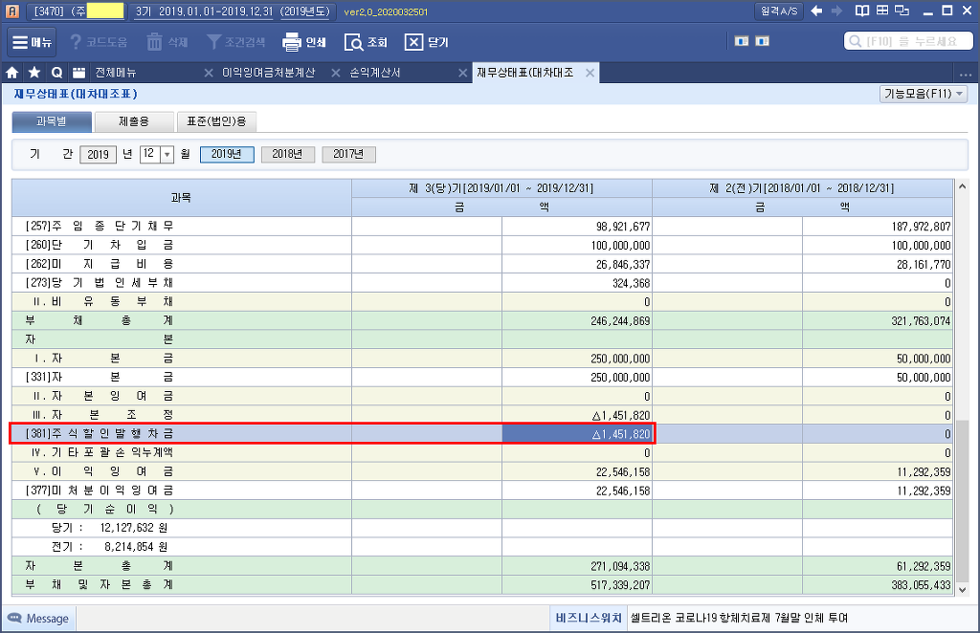
Task: Click the back arrow in title bar
Action: [816, 11]
